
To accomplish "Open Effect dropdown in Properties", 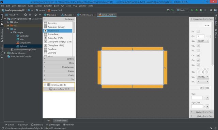I will tap(203, 81).
